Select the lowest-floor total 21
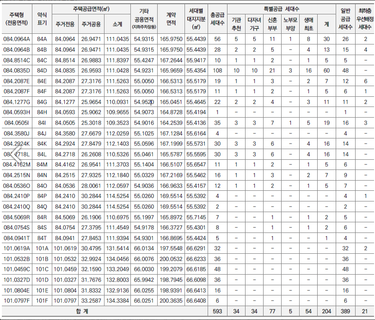375x320 pixels. click(x=365, y=311)
